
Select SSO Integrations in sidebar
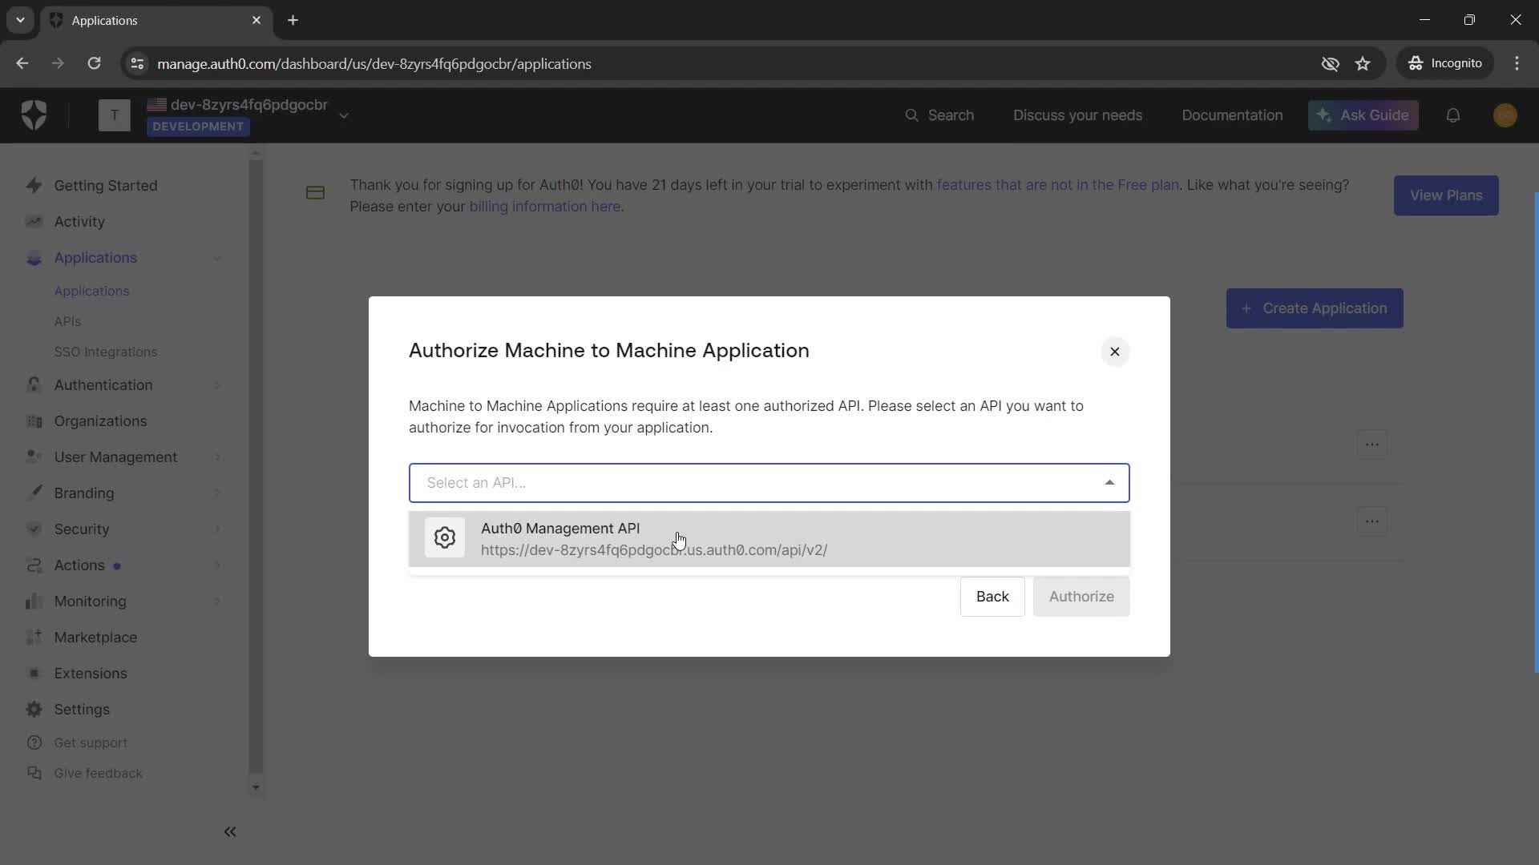(106, 352)
